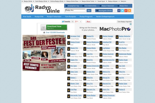Screen dimensions: 155x103
Task: Click speaker icon next to Joy Türk
Action: (x=117, y=67)
